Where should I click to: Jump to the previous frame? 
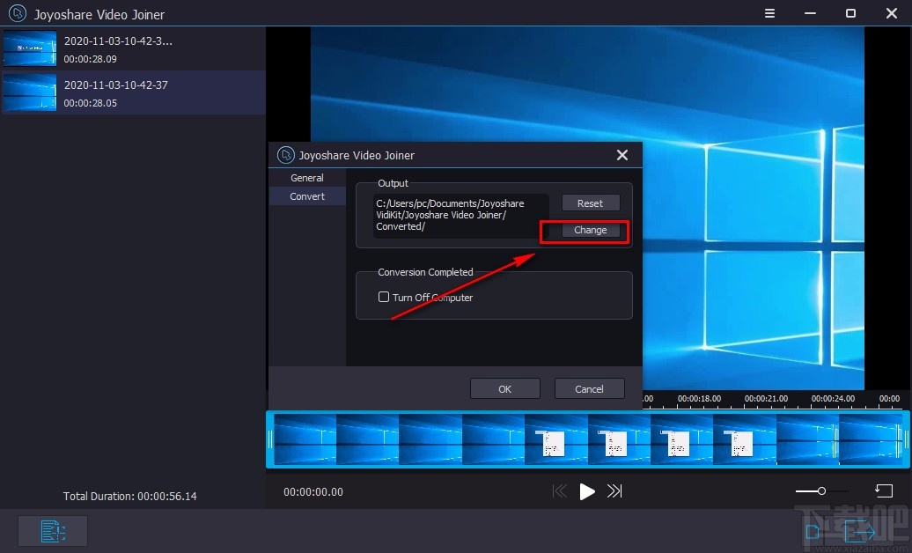(x=560, y=491)
